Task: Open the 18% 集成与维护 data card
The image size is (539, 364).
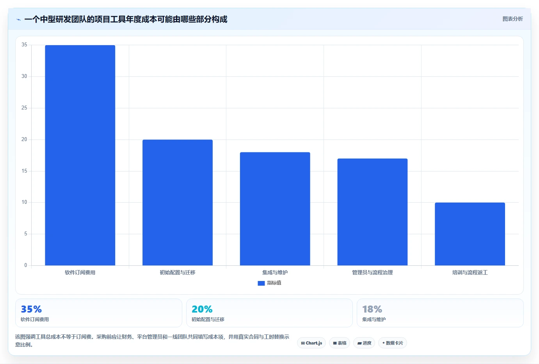Action: [440, 313]
